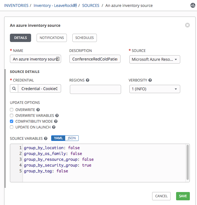The height and width of the screenshot is (205, 197).
Task: Show help for Overwrite Variables option
Action: [57, 115]
